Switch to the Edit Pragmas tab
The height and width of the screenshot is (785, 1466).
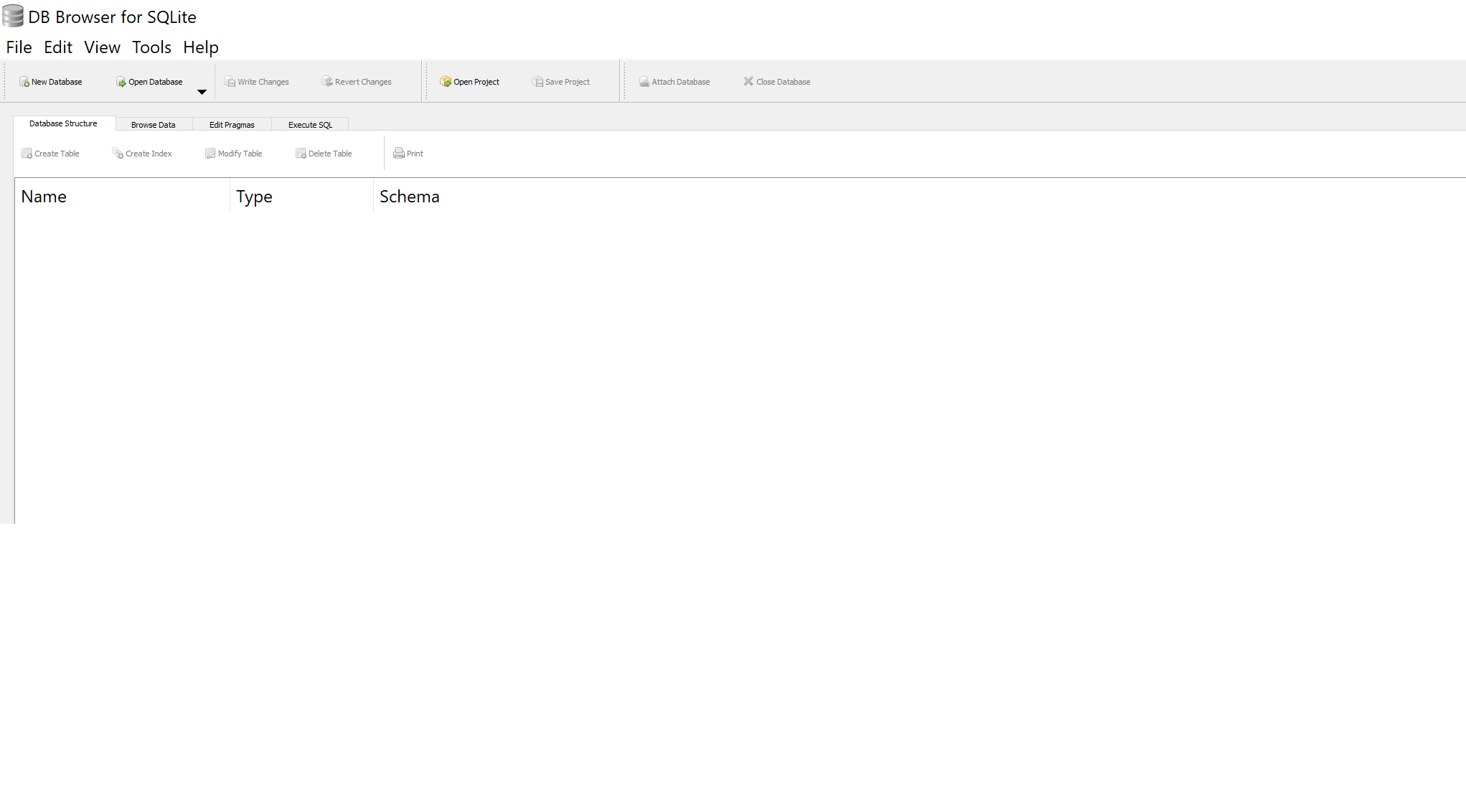click(x=232, y=125)
